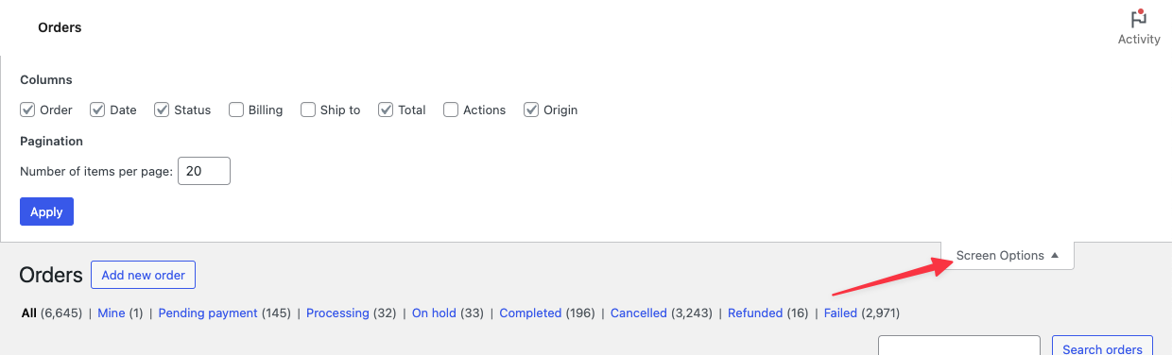This screenshot has width=1172, height=355.
Task: Uncheck the Date column checkbox
Action: (97, 110)
